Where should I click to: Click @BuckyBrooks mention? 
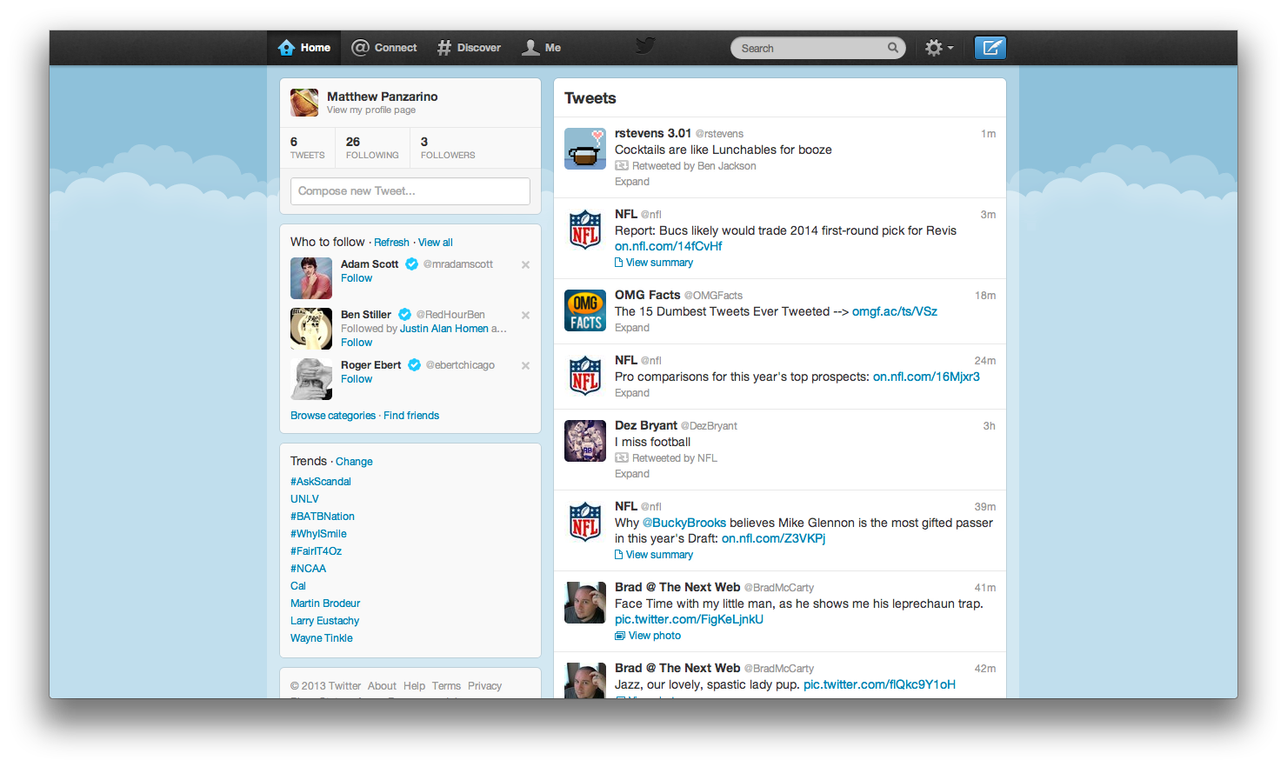(x=684, y=523)
